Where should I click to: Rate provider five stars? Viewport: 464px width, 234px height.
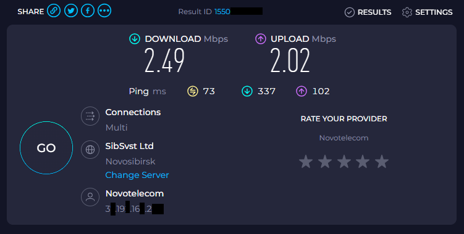click(382, 161)
